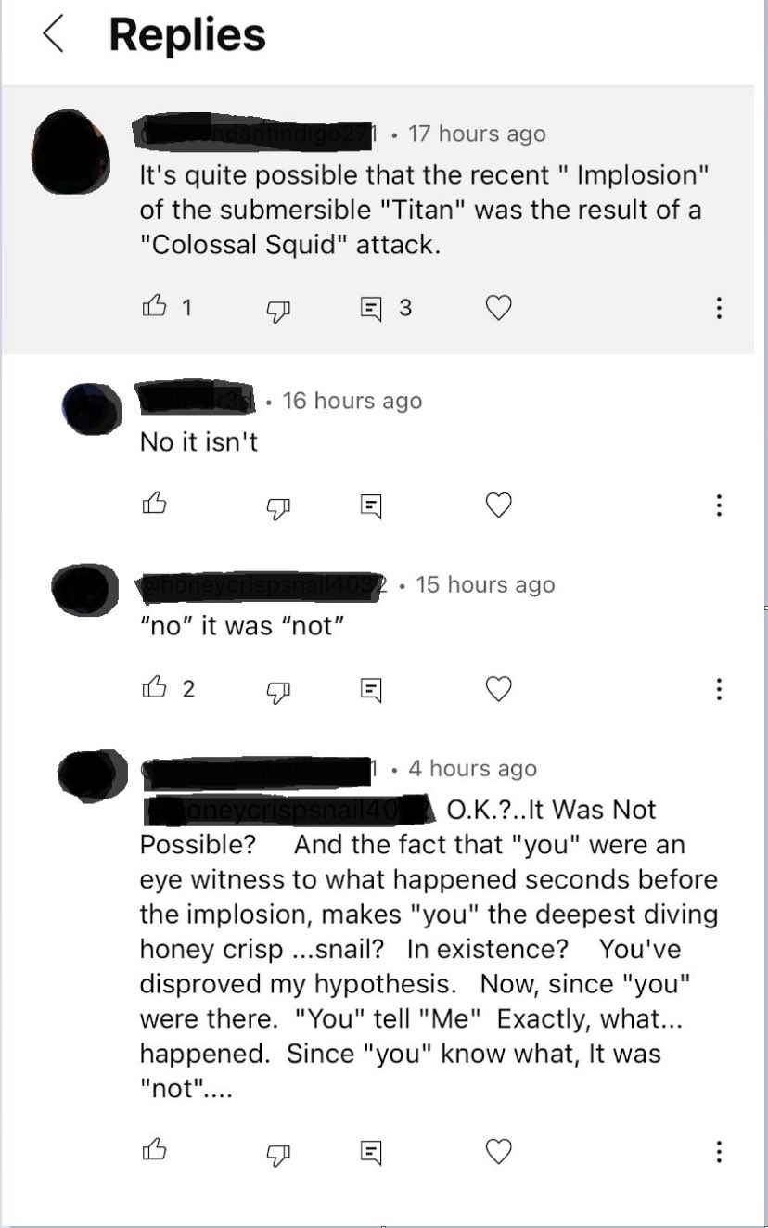Open more options for Colossal Squid comment
Screen dimensions: 768x1228
click(x=719, y=308)
